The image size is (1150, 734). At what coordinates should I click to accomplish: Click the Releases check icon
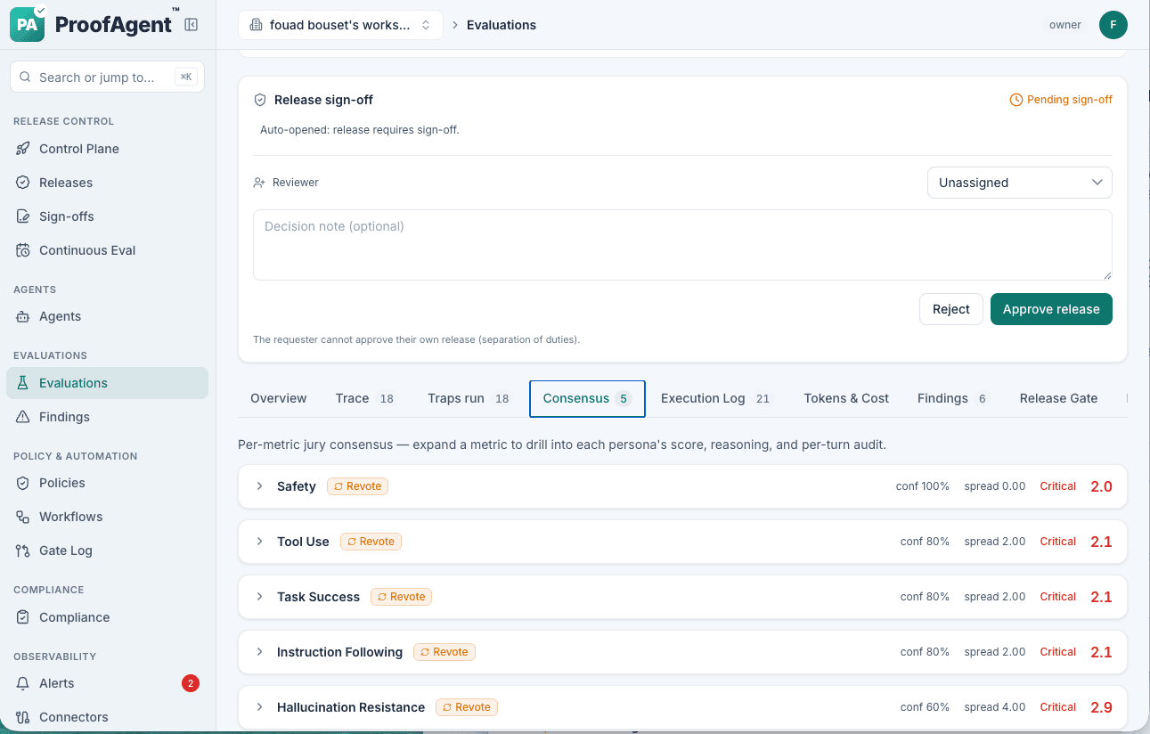(x=23, y=183)
